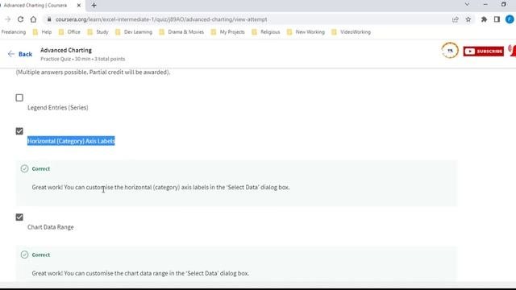Open the browser profile avatar
Screen dimensions: 516x290
[510, 19]
